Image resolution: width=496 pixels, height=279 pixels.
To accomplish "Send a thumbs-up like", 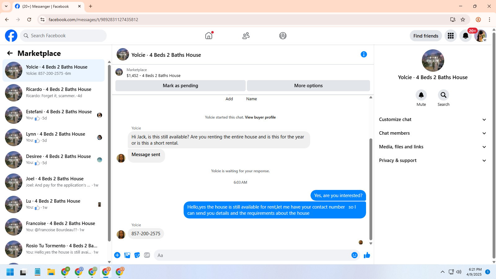I will pos(367,255).
